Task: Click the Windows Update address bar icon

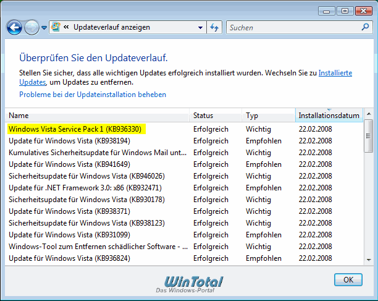Action: (56, 27)
